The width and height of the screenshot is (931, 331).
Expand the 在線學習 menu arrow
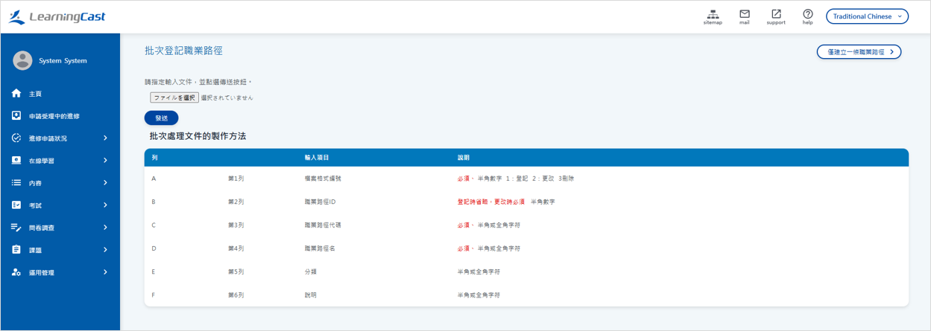(x=105, y=161)
